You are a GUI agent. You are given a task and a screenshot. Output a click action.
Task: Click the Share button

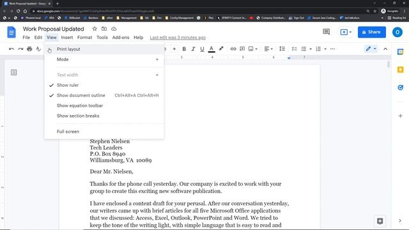coord(372,32)
